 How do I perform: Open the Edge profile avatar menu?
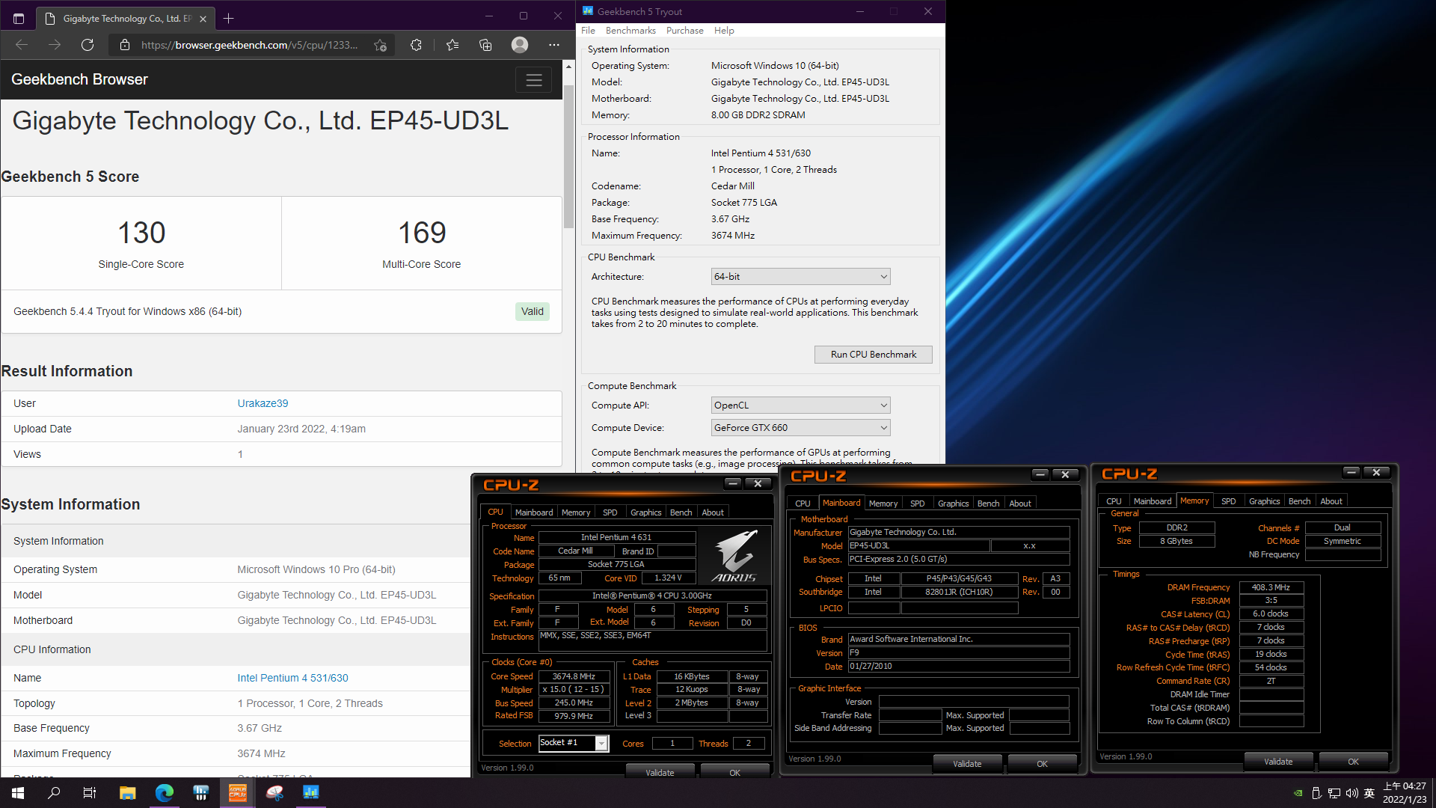pyautogui.click(x=520, y=45)
